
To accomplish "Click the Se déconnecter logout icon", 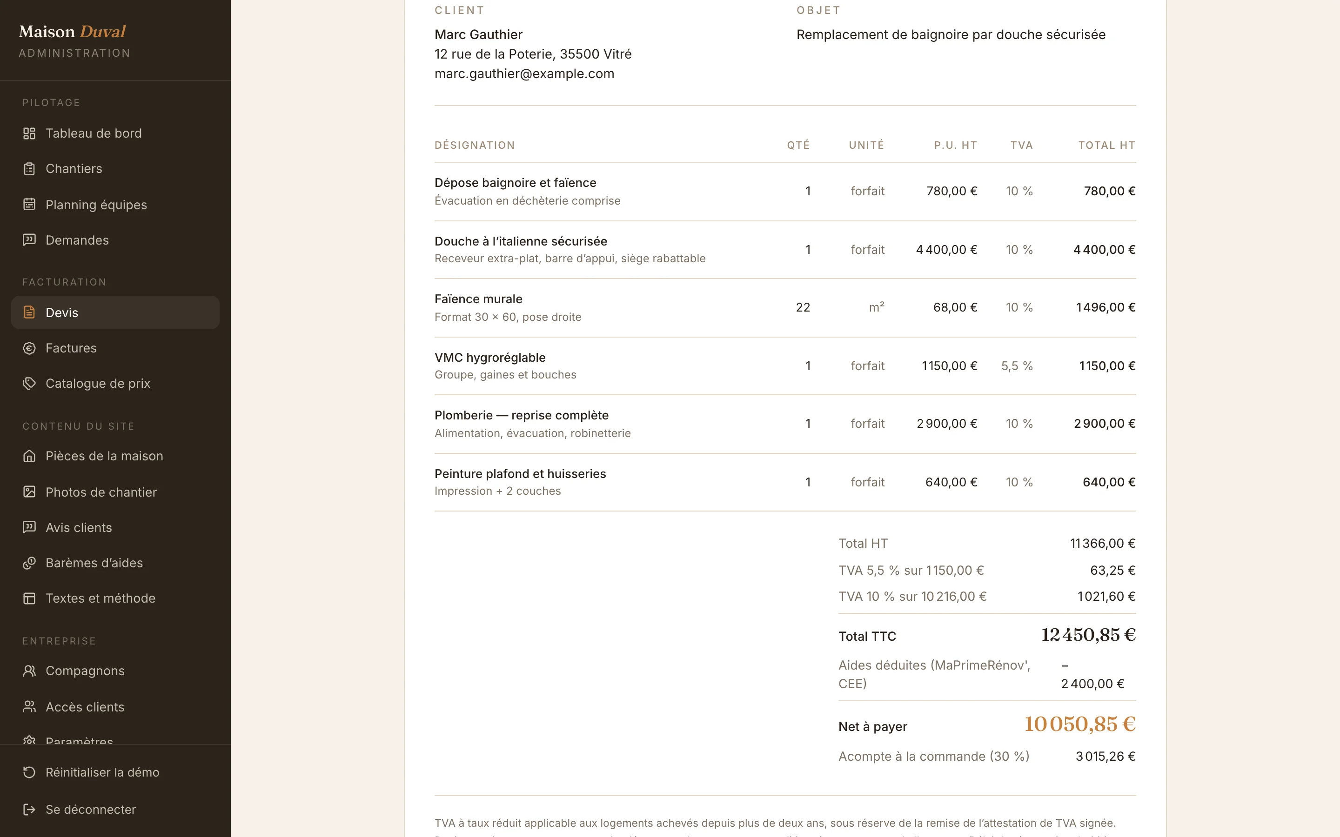I will tap(29, 809).
